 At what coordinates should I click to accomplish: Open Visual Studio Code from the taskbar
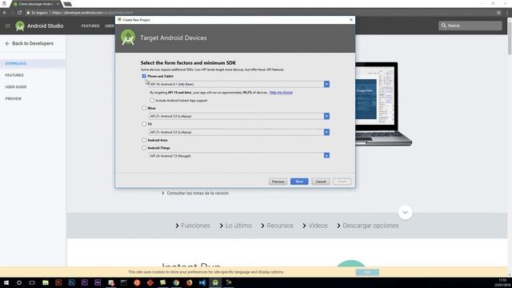(202, 282)
